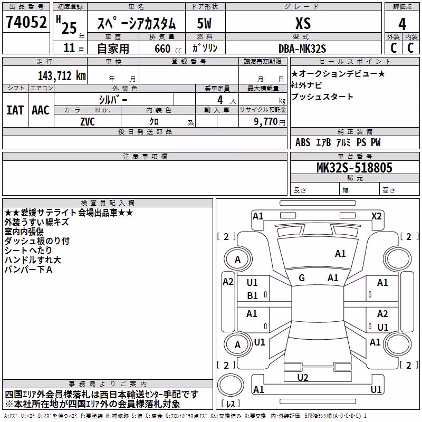Click the lot number 74052
The height and width of the screenshot is (422, 422).
26,22
